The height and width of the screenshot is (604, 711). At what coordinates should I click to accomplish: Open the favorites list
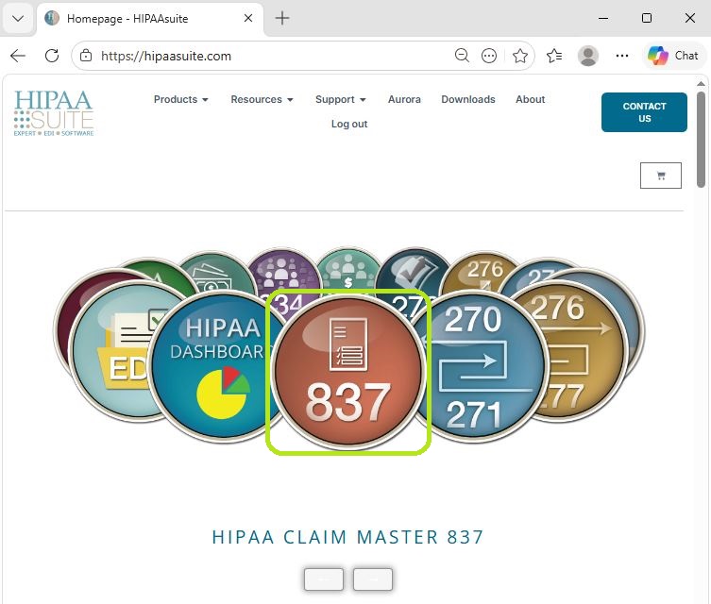coord(554,56)
